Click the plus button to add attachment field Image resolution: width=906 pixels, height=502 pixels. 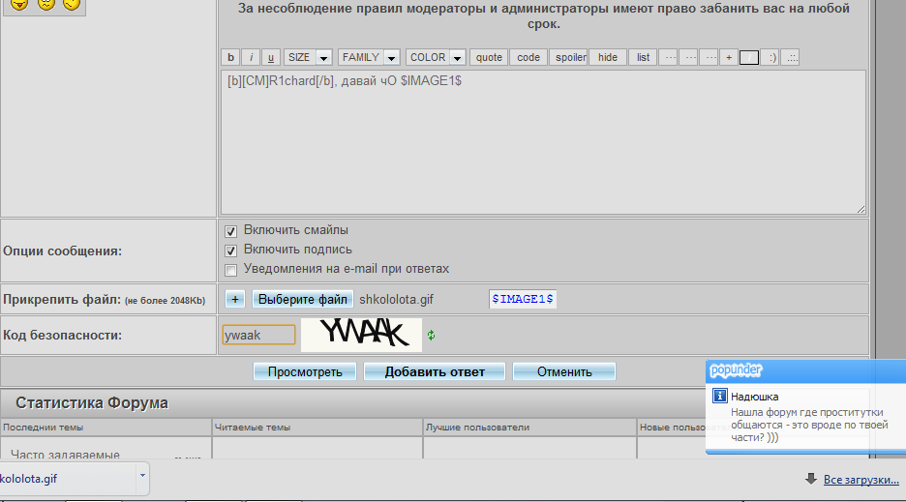235,300
